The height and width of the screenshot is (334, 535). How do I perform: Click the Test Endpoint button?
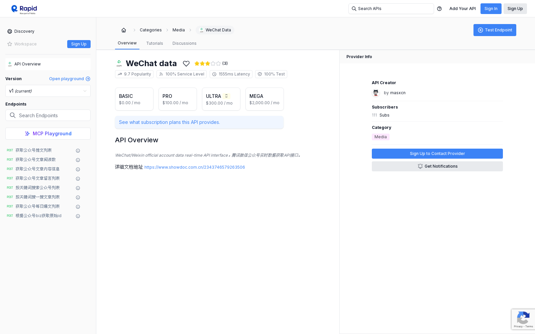click(495, 30)
